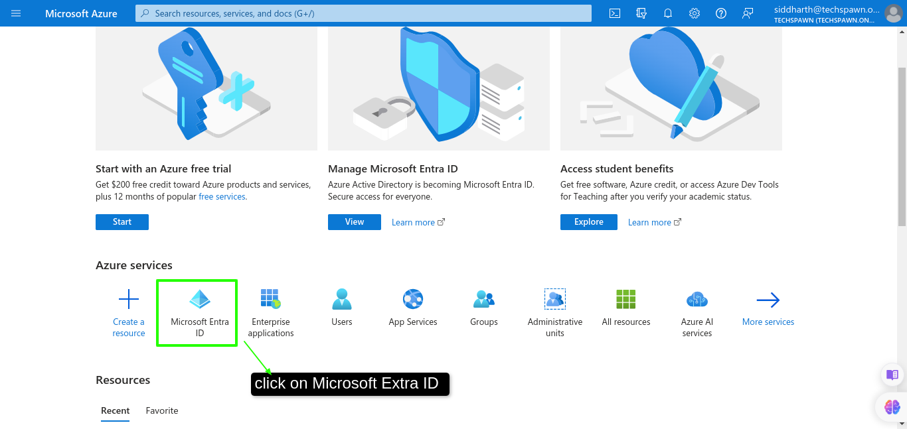The image size is (907, 429).
Task: Start the Azure free trial
Action: tap(122, 221)
